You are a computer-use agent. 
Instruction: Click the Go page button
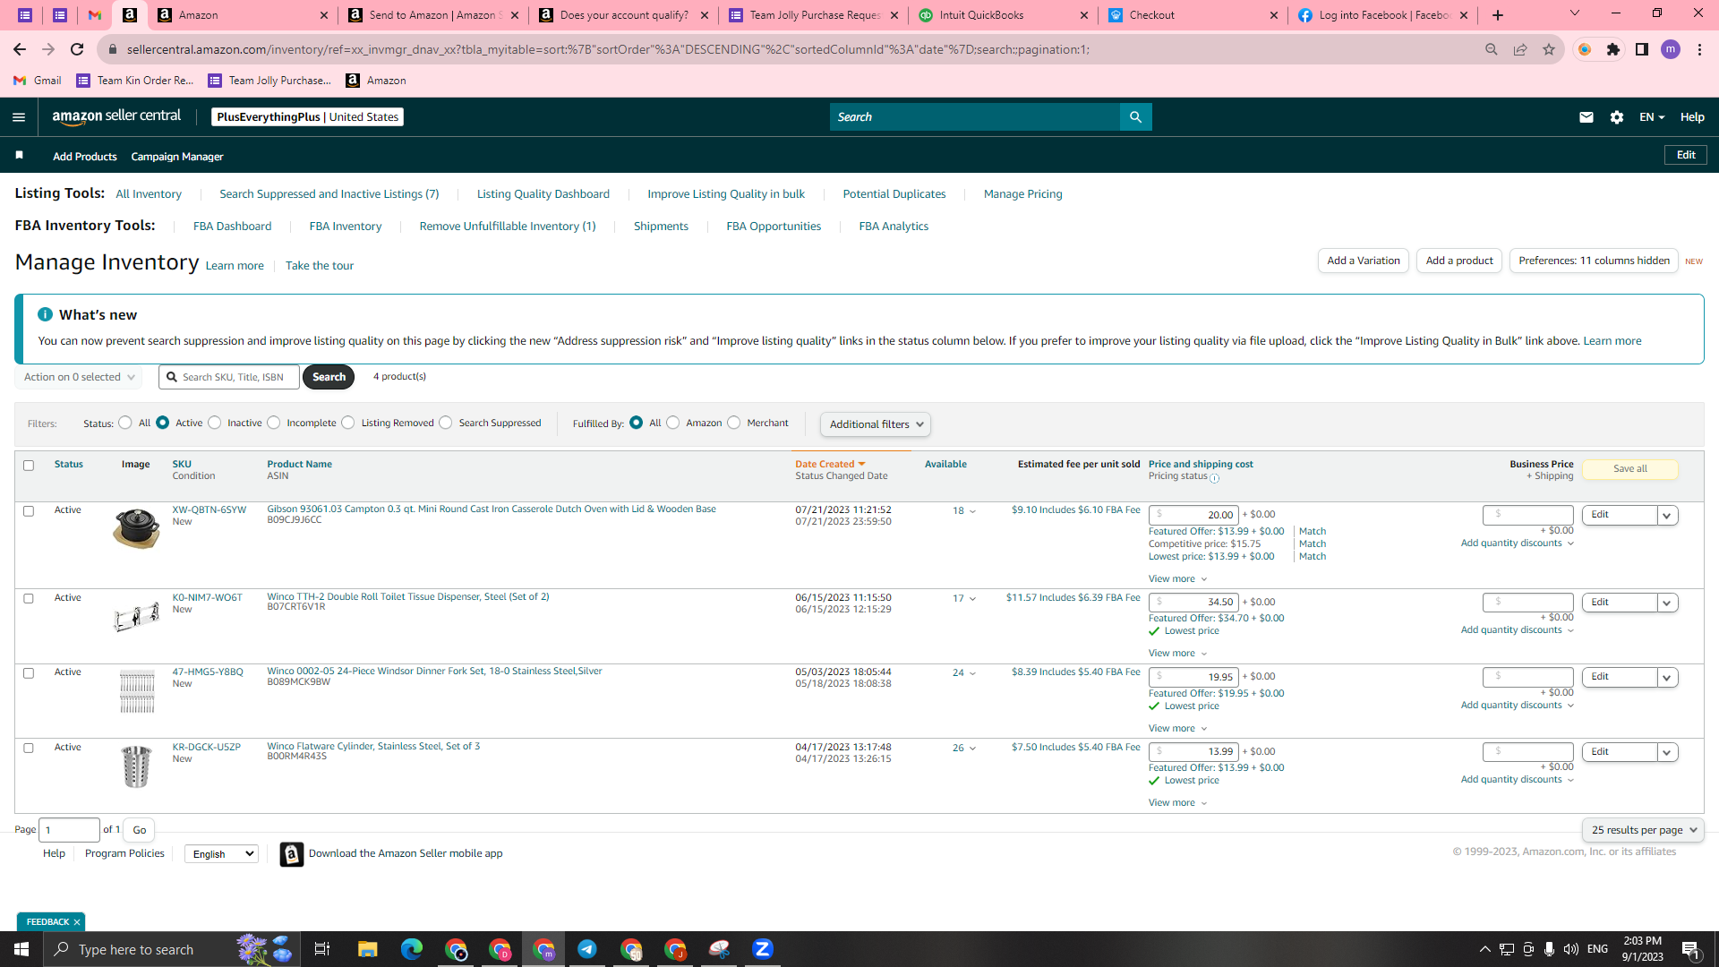click(139, 830)
